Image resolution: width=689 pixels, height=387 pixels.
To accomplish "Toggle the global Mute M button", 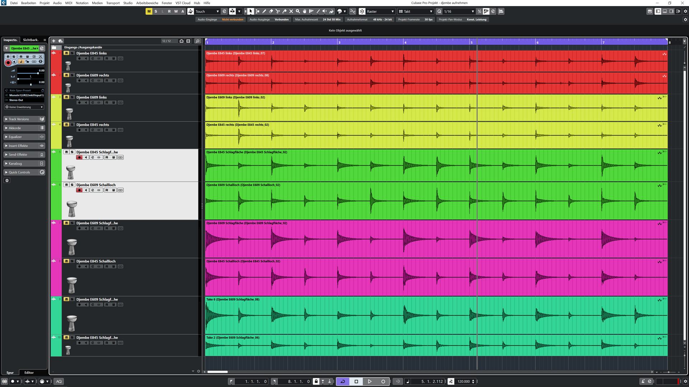I will (149, 11).
